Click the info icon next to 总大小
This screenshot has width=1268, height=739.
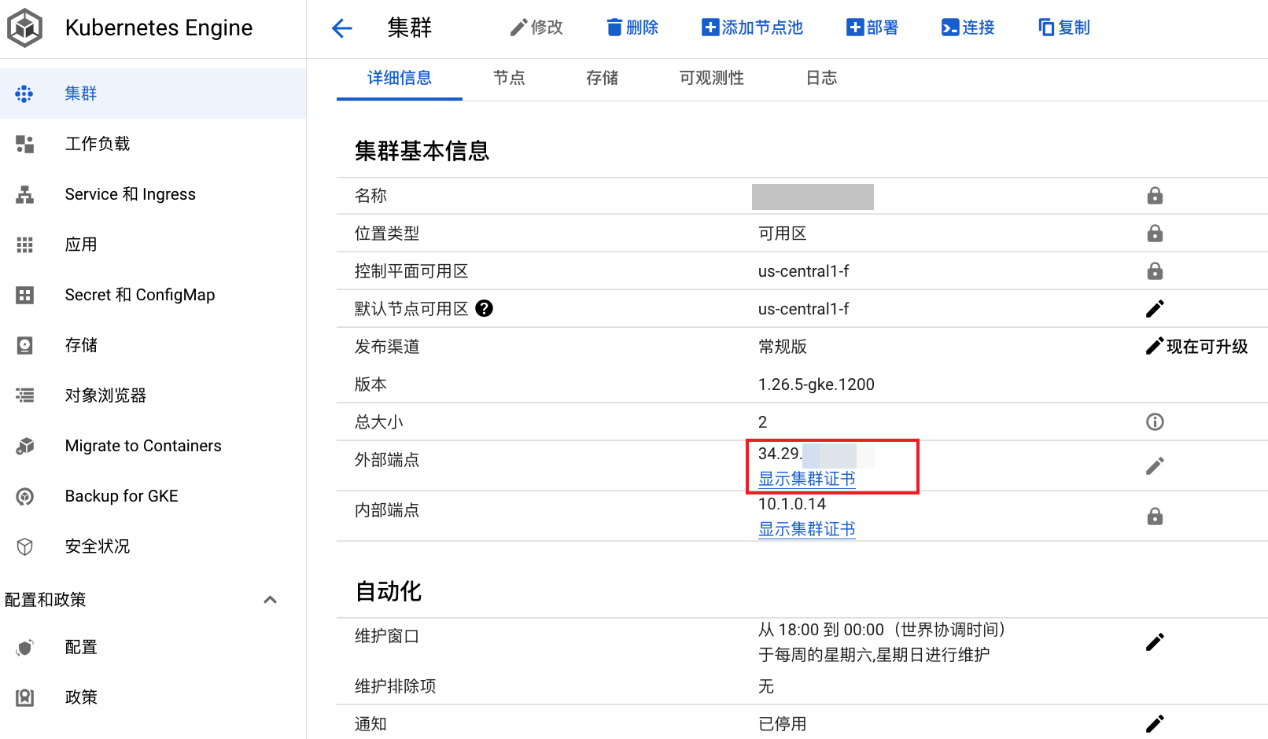coord(1155,421)
